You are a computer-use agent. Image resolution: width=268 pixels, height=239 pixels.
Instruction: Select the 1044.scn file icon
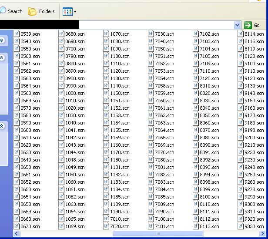pyautogui.click(x=61, y=152)
